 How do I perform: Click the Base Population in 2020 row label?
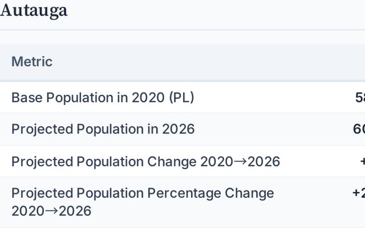tap(103, 97)
